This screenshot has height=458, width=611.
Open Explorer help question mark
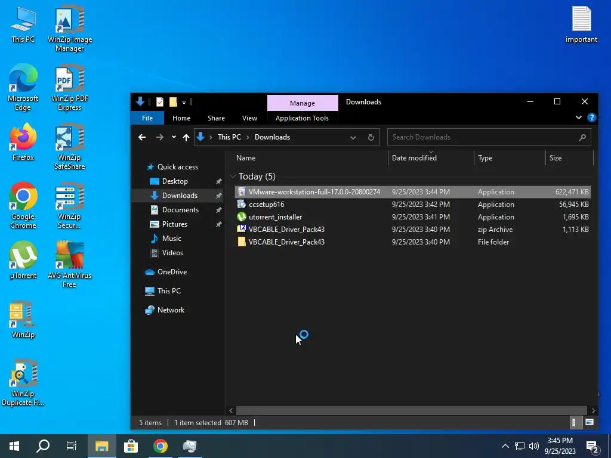point(591,117)
